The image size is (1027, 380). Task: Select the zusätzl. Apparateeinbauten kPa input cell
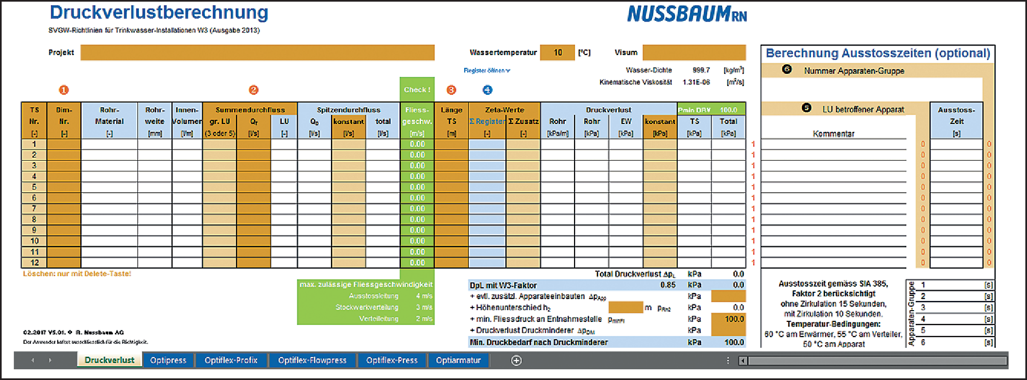[728, 296]
